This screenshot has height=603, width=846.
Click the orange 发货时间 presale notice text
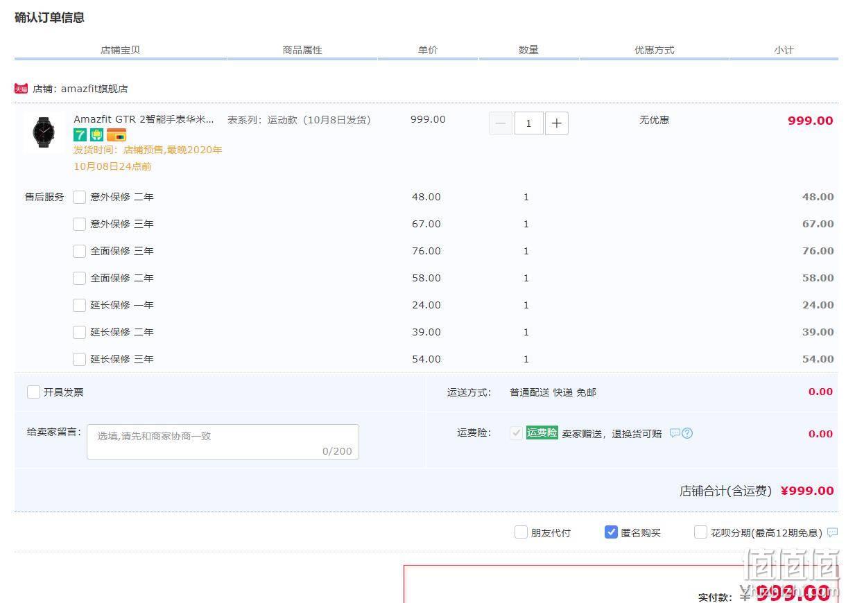148,158
